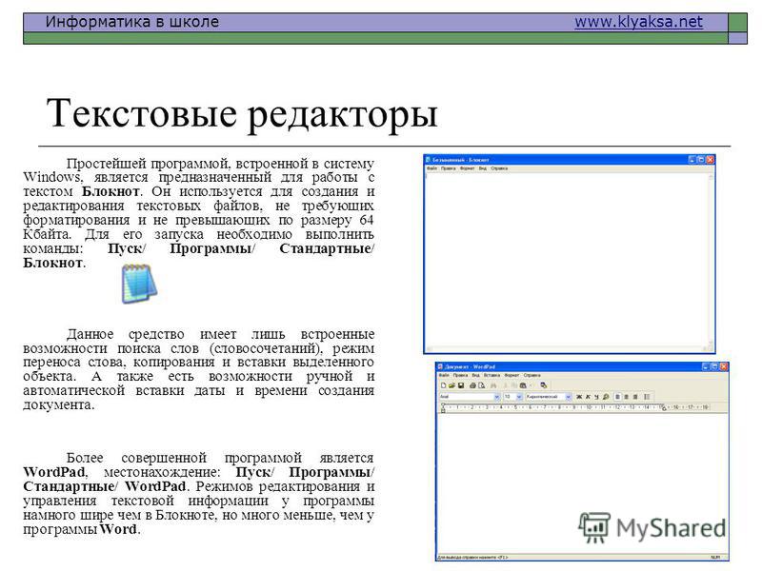Expand the Arial font dropdown in WordPad
Viewport: 762px width, 571px height.
click(x=496, y=397)
